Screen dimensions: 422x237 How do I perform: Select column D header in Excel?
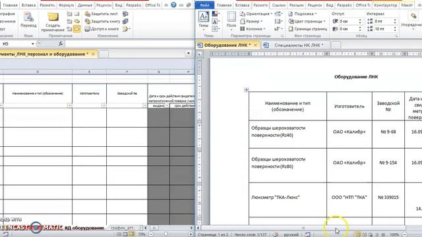click(x=38, y=72)
